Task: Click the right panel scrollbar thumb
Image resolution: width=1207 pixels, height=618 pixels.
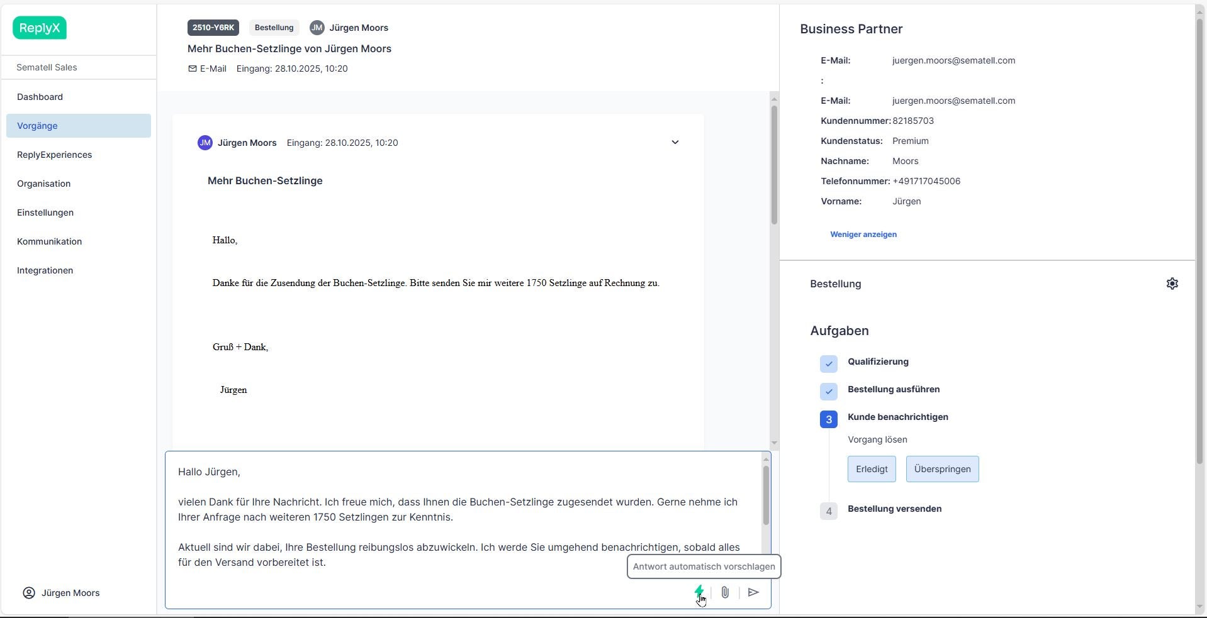Action: click(x=1199, y=242)
